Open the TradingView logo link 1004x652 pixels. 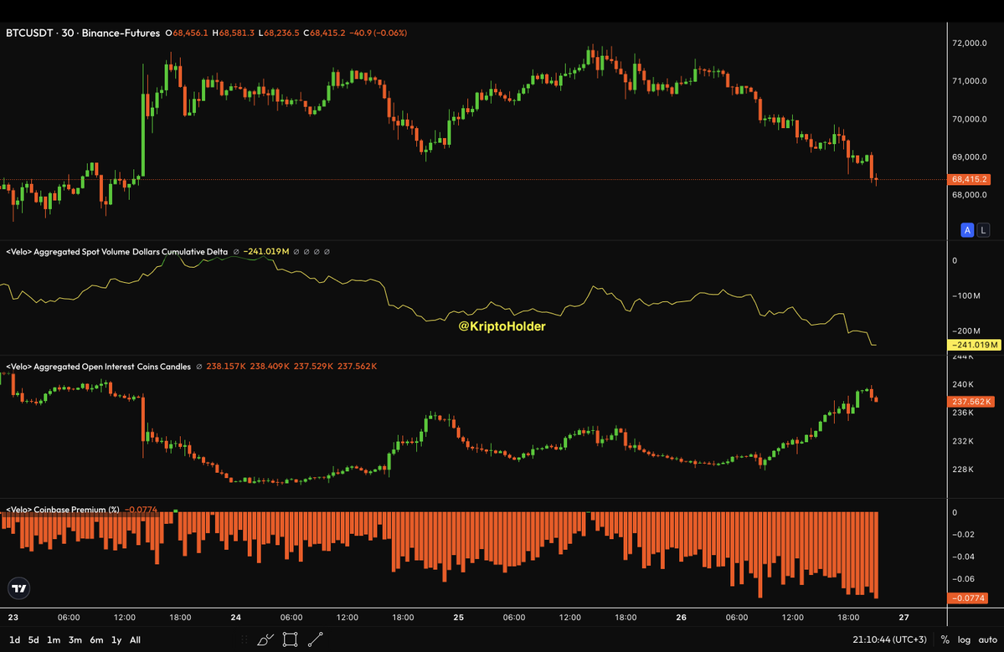point(19,588)
